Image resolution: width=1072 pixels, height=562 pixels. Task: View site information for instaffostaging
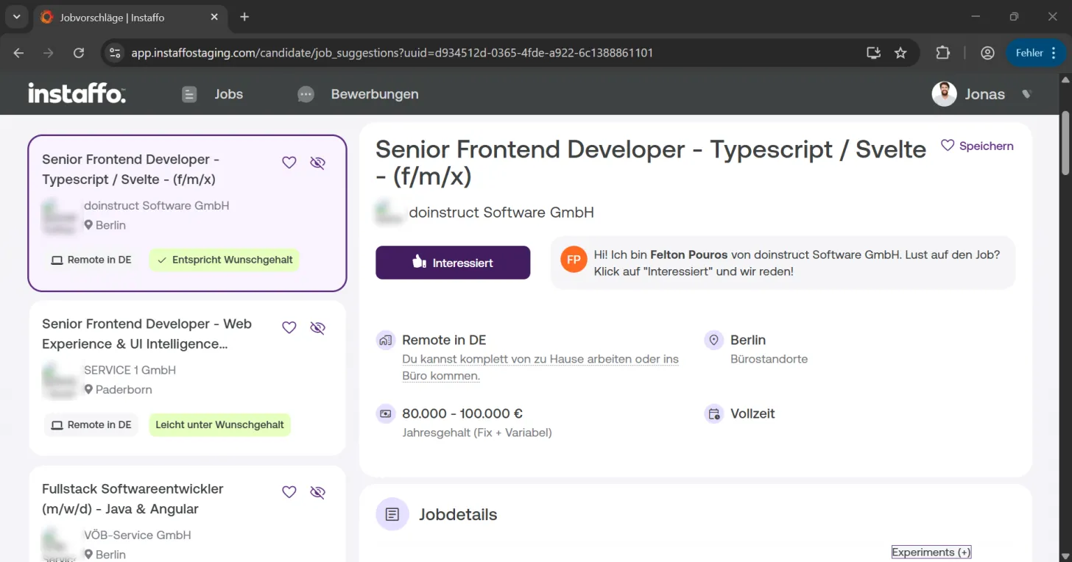point(114,53)
